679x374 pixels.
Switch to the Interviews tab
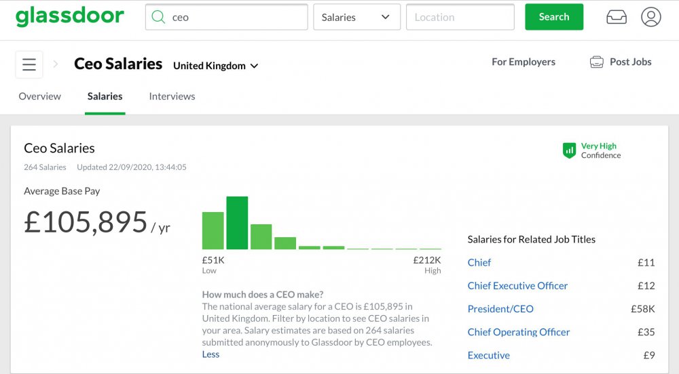(x=172, y=96)
